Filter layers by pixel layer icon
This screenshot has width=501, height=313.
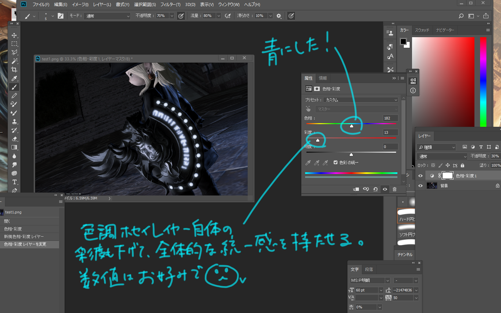pos(465,147)
